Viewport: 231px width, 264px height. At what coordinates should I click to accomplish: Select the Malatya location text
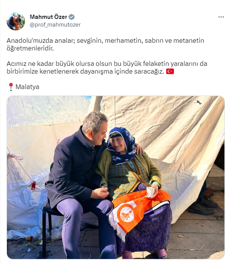[27, 87]
